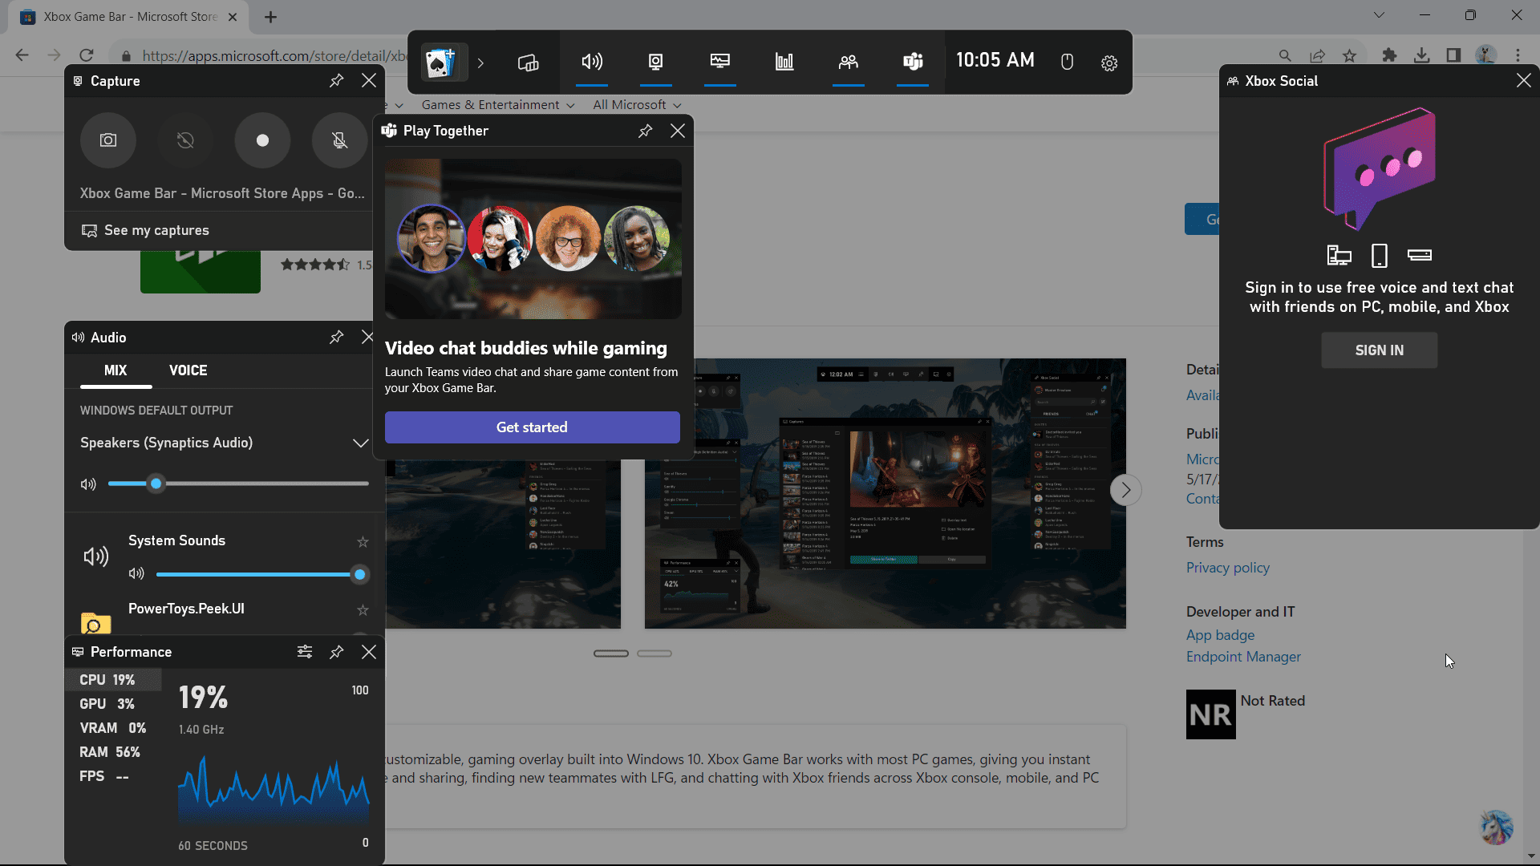Image resolution: width=1540 pixels, height=866 pixels.
Task: Expand the Game Bar chevron arrow
Action: click(480, 63)
